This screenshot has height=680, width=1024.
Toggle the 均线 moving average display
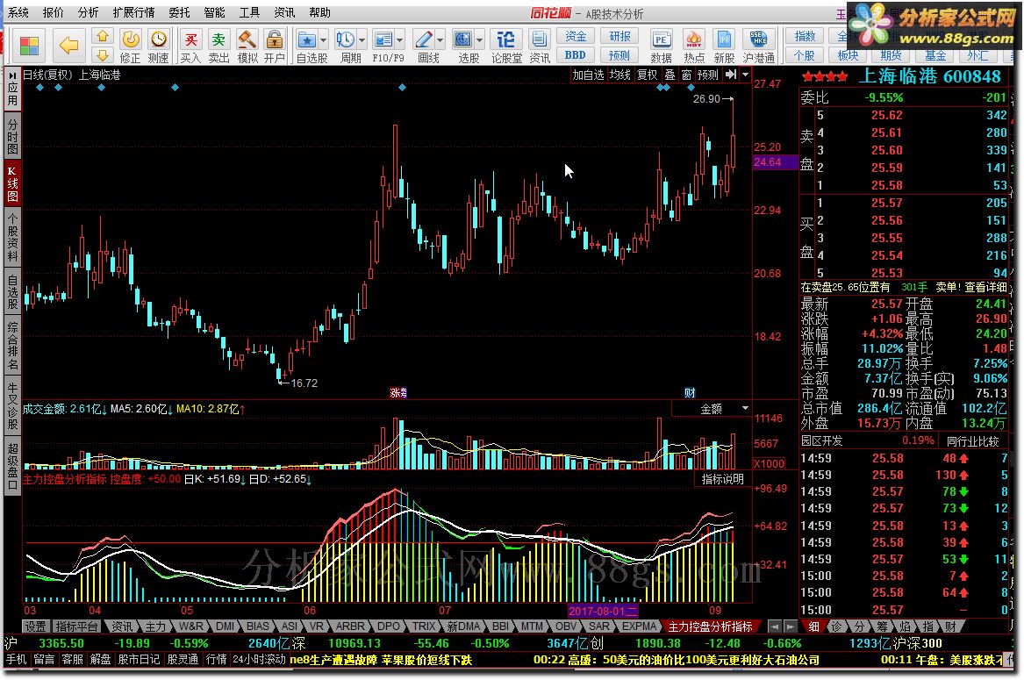pyautogui.click(x=619, y=75)
